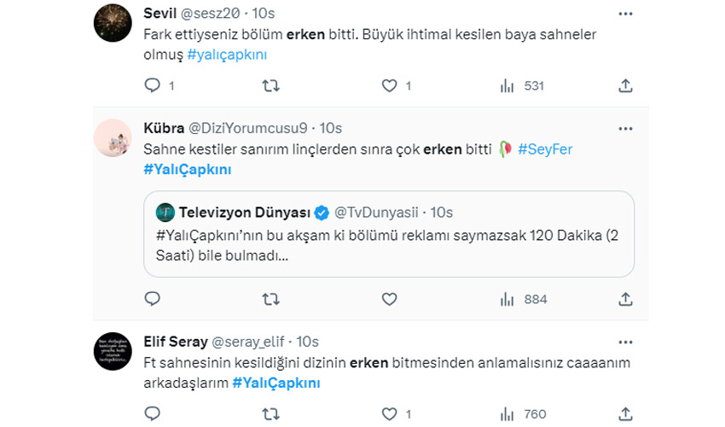
Task: Retweet Sevil's tweet about the episode
Action: [270, 85]
